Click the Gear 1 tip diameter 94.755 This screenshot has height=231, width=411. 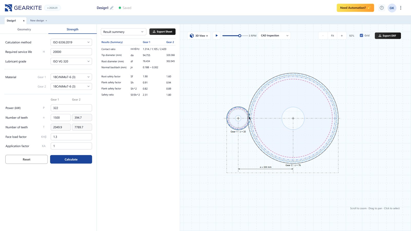click(x=146, y=55)
